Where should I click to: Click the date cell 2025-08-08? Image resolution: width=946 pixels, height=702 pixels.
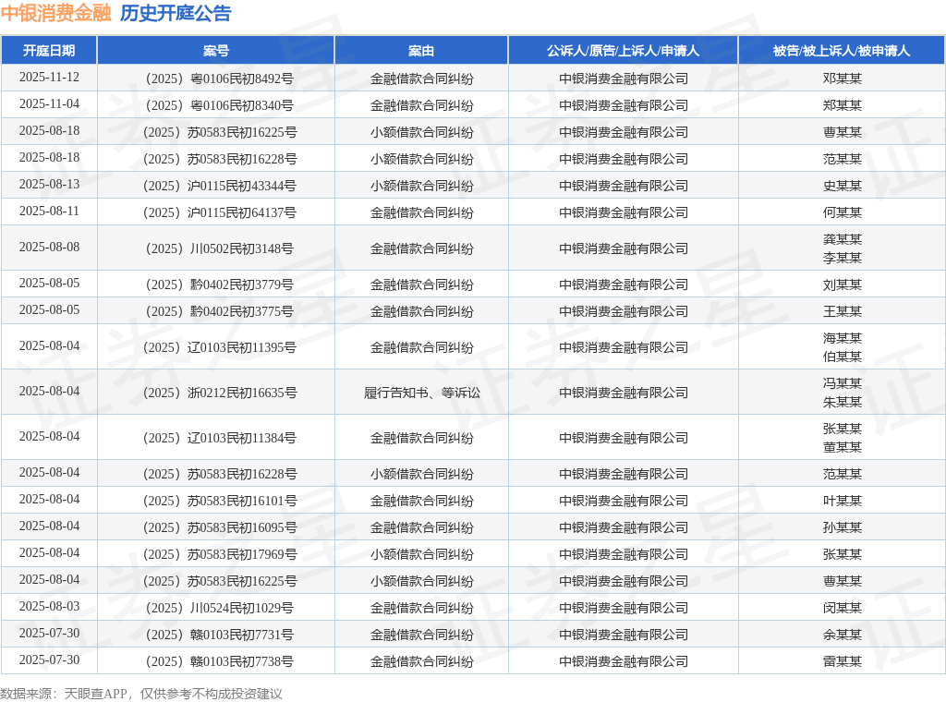(x=49, y=248)
